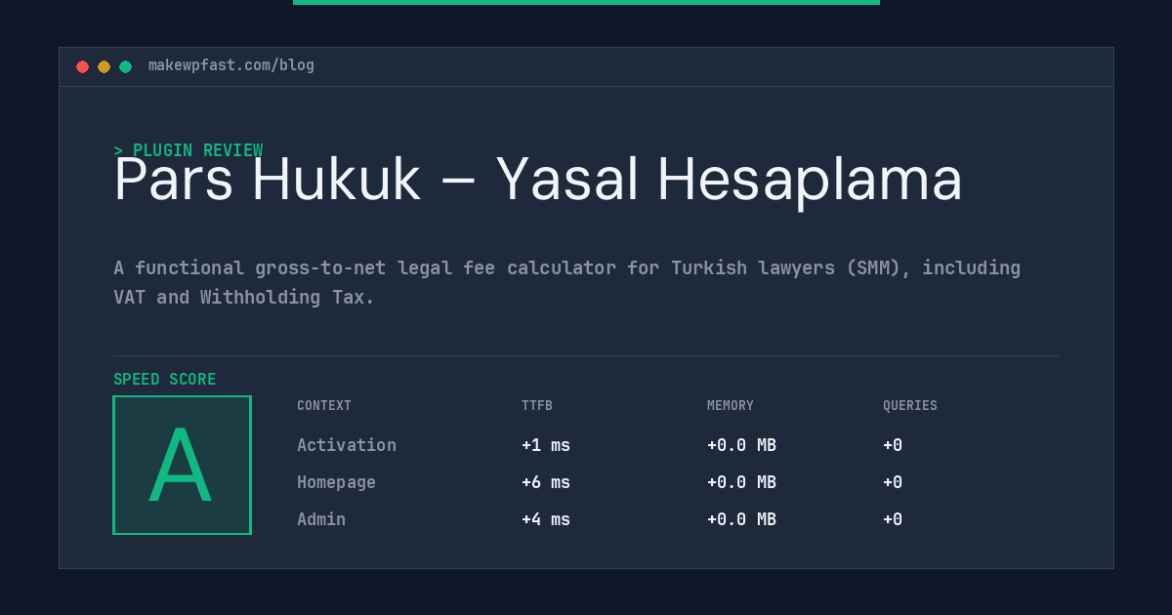Select the 'Homepage' row label
Viewport: 1172px width, 615px height.
pyautogui.click(x=336, y=482)
